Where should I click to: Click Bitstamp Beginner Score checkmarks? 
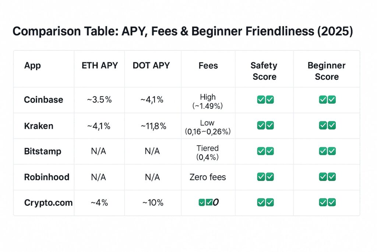pos(327,151)
